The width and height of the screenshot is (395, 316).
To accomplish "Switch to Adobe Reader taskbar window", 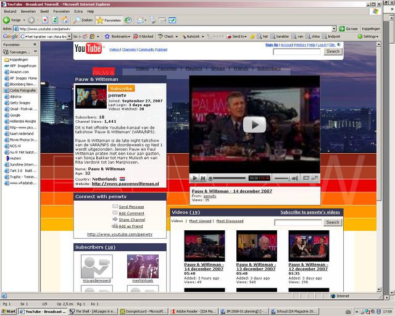I will 193,312.
